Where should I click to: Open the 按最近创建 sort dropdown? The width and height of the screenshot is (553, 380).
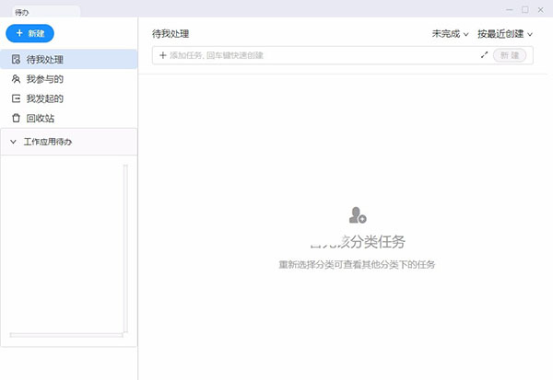(x=505, y=34)
